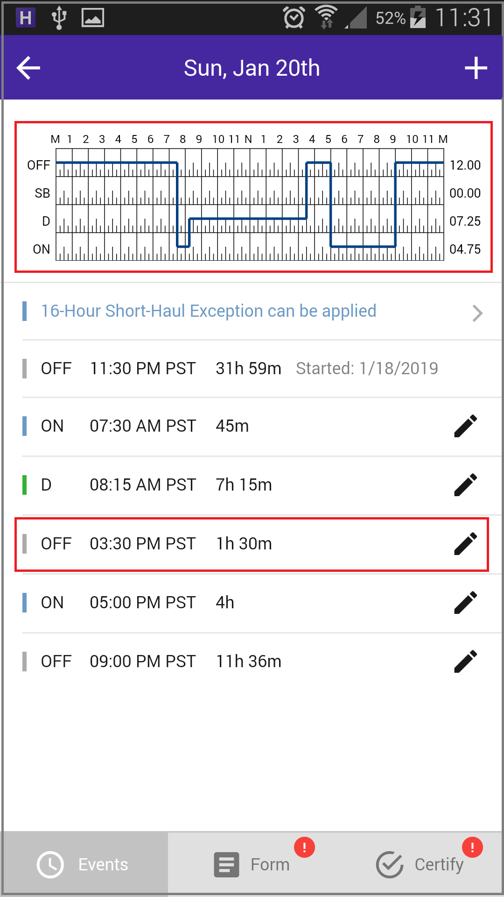Open the alarm clock status icon
Viewport: 504px width, 897px height.
(294, 18)
